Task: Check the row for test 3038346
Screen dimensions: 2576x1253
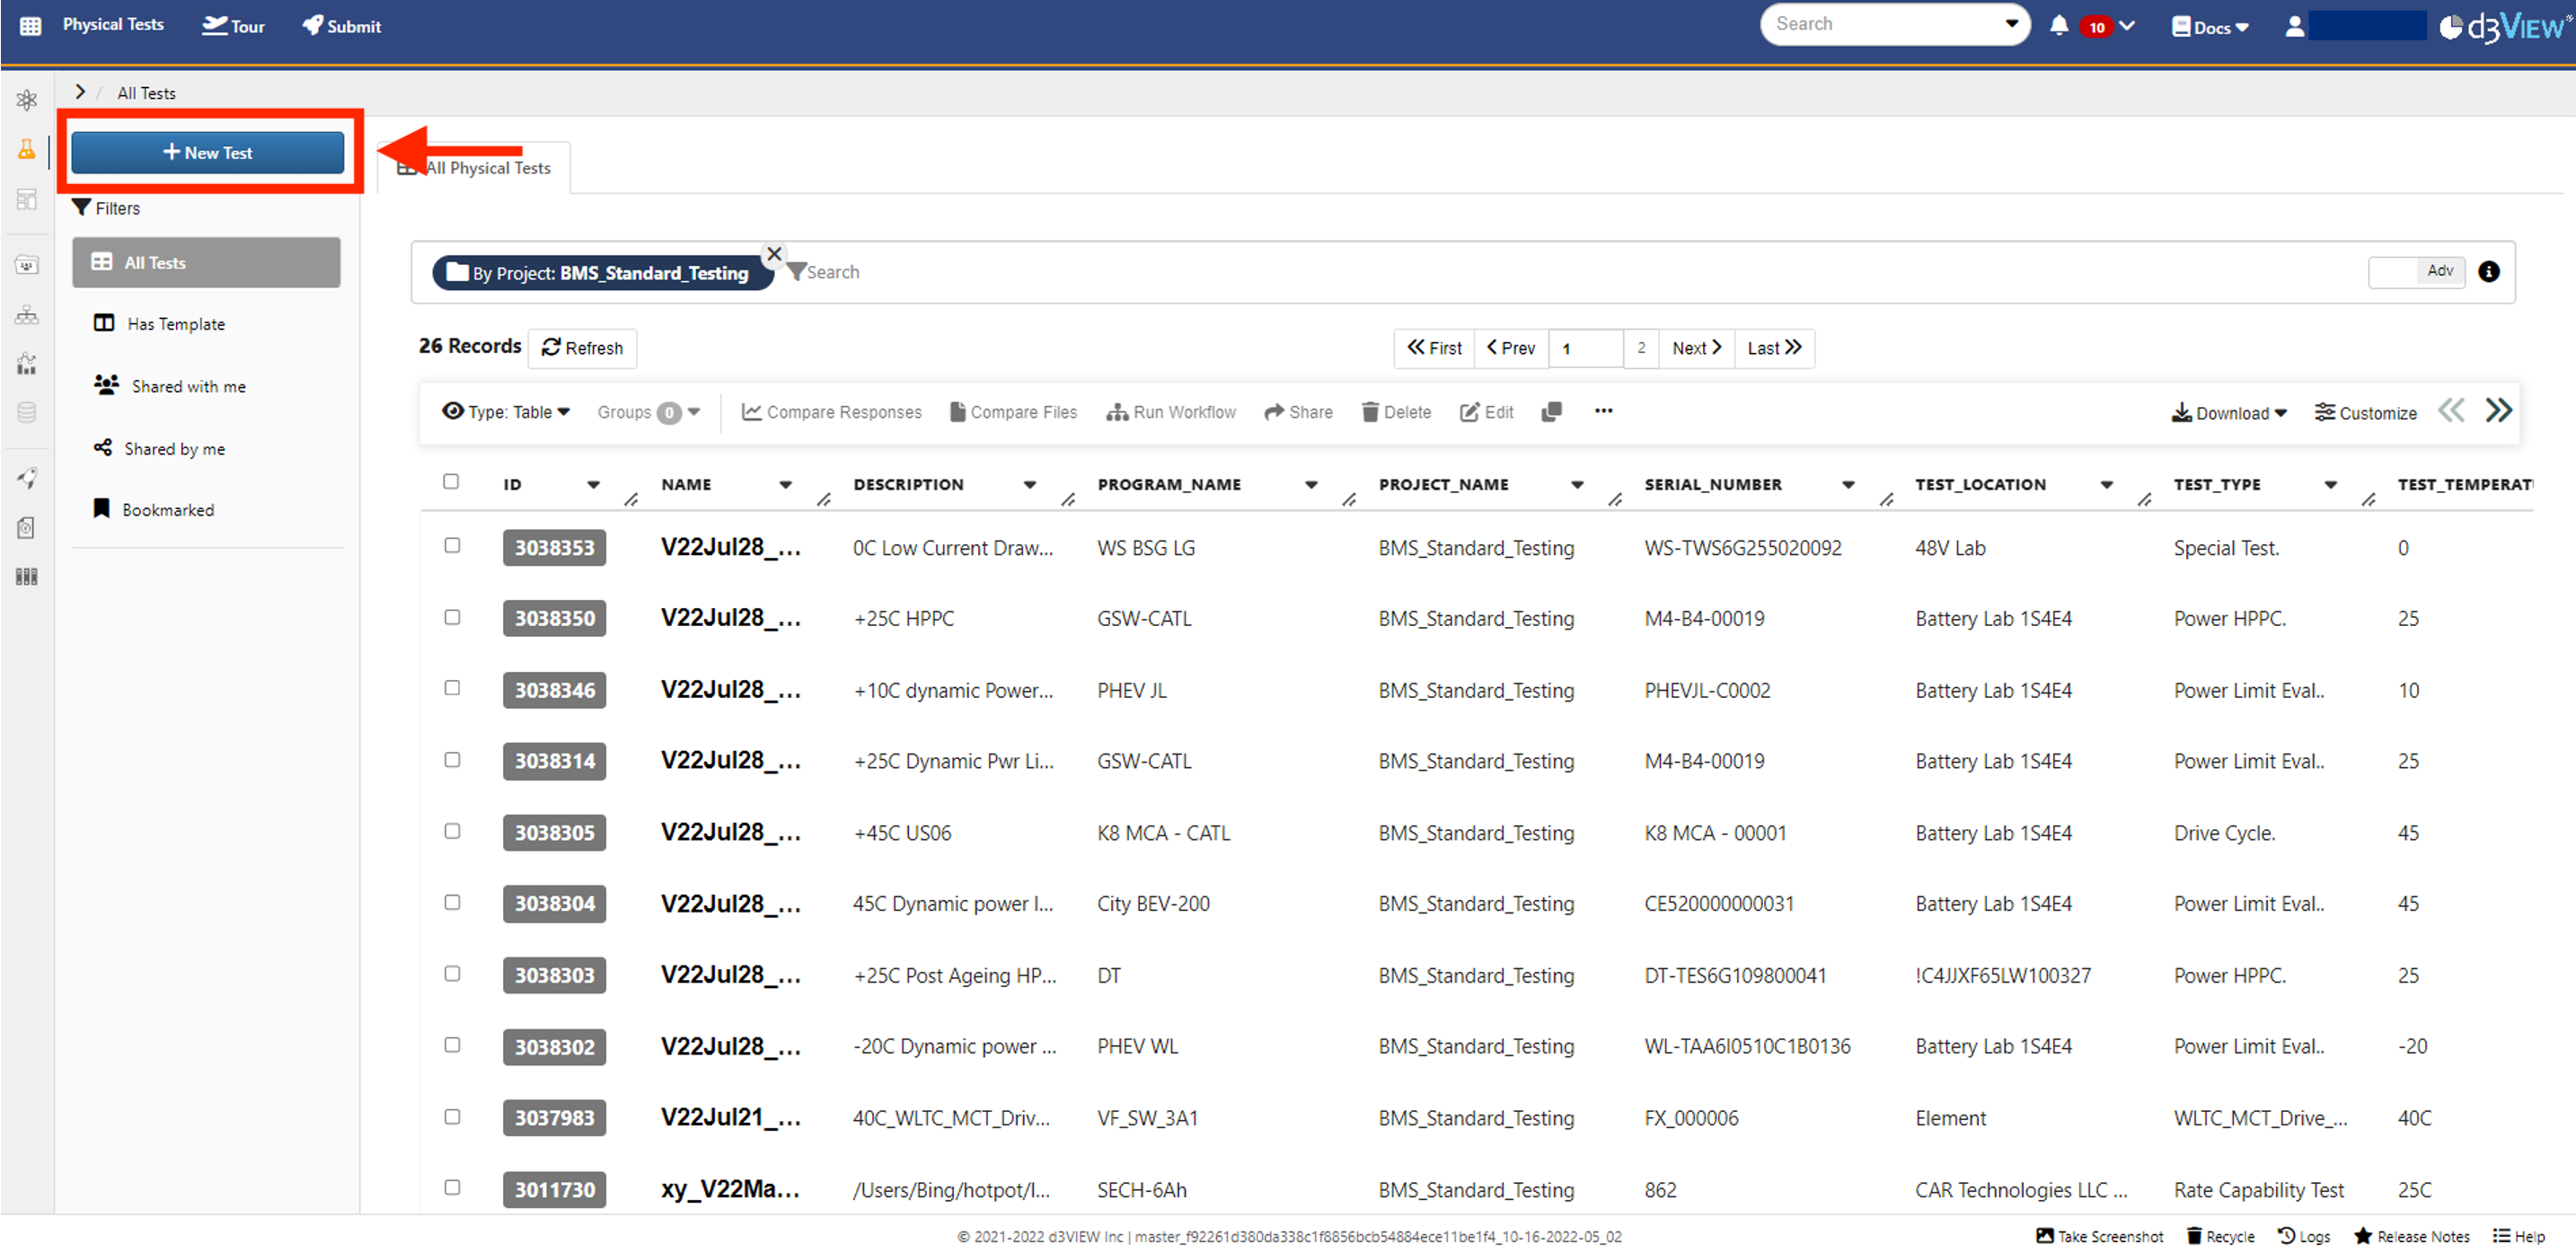Action: pos(452,688)
